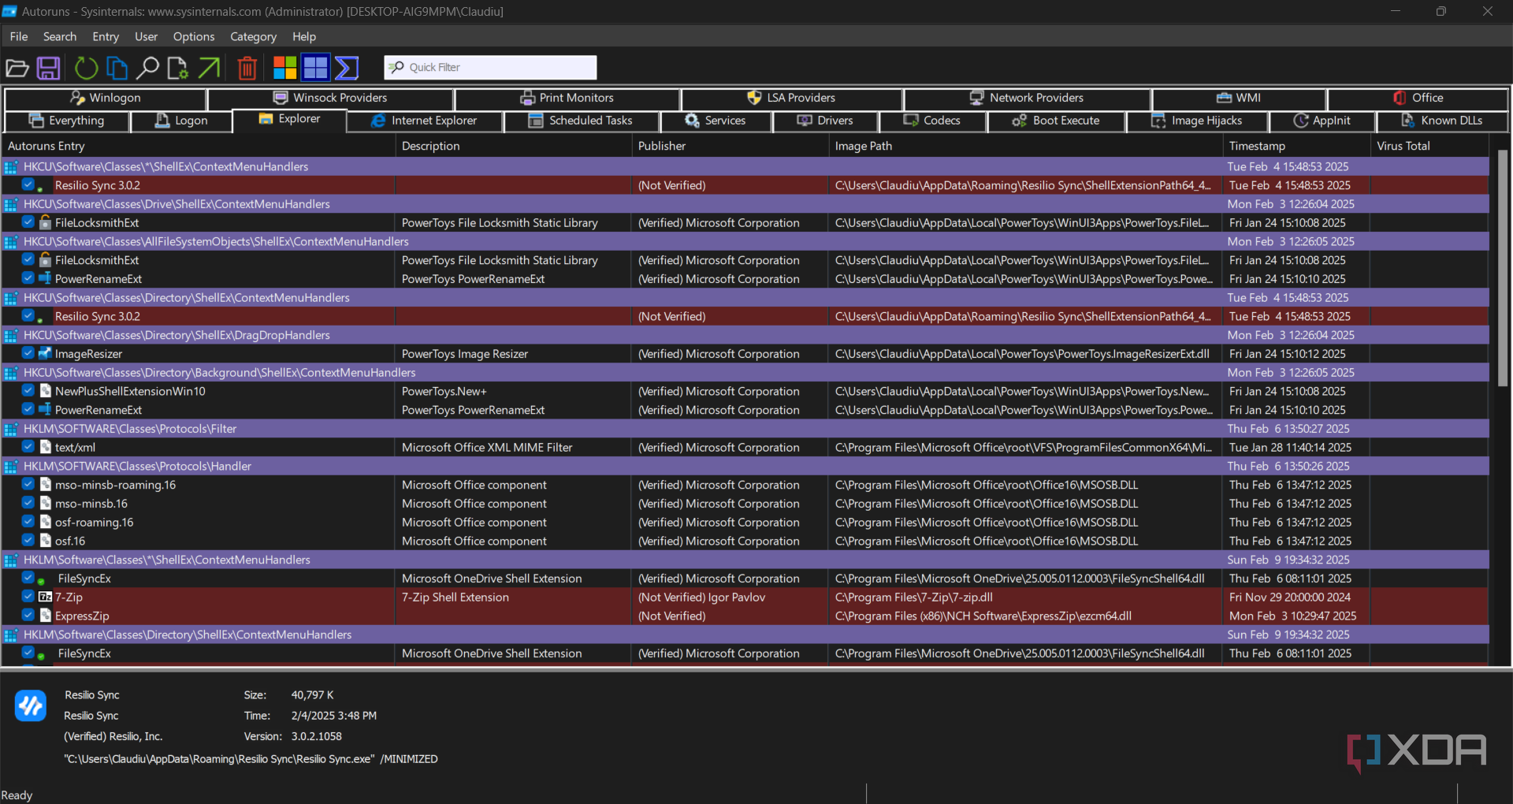Uncheck the NewPlusShellExtensionWin10 checkbox
Screen dimensions: 1513x804
[28, 391]
